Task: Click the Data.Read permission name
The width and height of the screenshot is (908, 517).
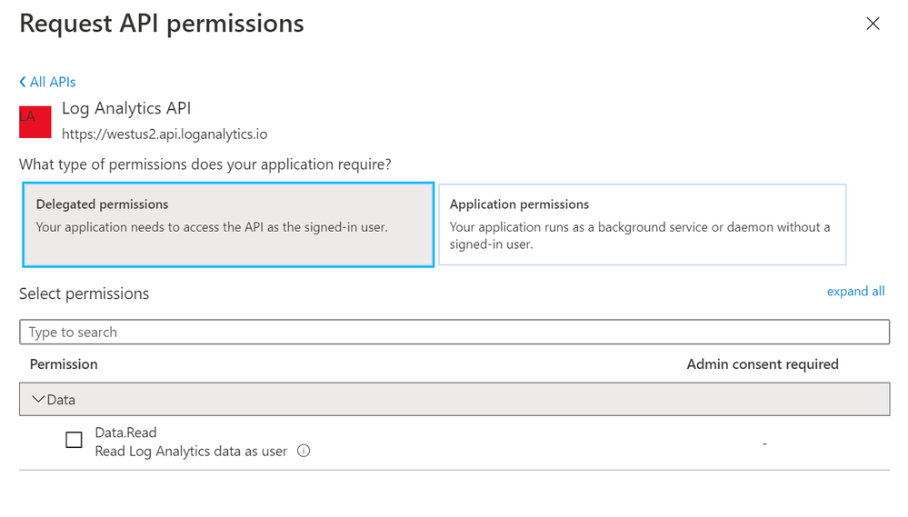Action: coord(125,432)
